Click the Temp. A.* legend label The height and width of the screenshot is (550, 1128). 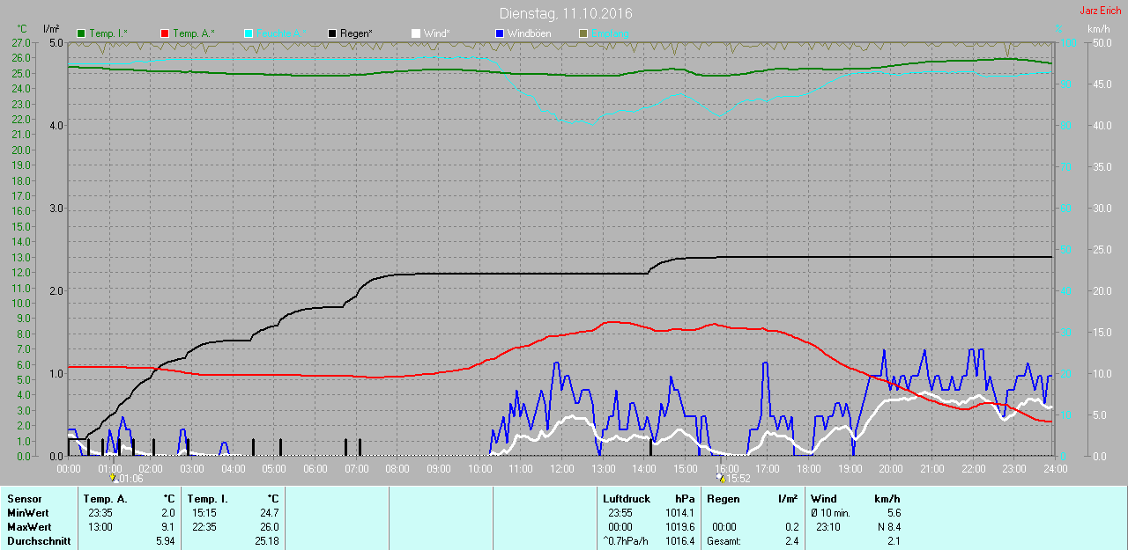[x=193, y=33]
